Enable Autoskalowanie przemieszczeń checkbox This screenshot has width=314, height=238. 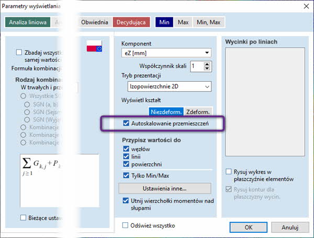coord(126,124)
